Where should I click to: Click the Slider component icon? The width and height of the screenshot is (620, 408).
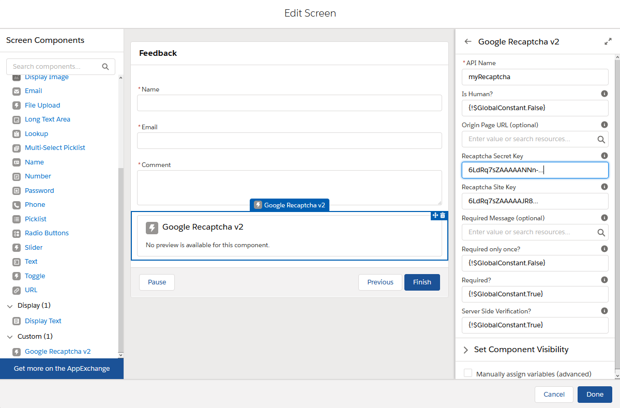click(17, 248)
